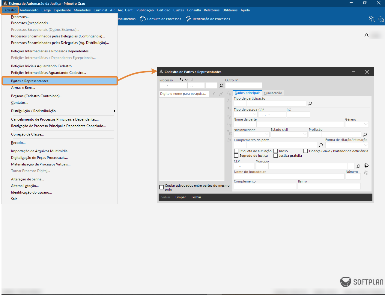
Task: Click the Tipo de participação search magnifier
Action: click(310, 104)
